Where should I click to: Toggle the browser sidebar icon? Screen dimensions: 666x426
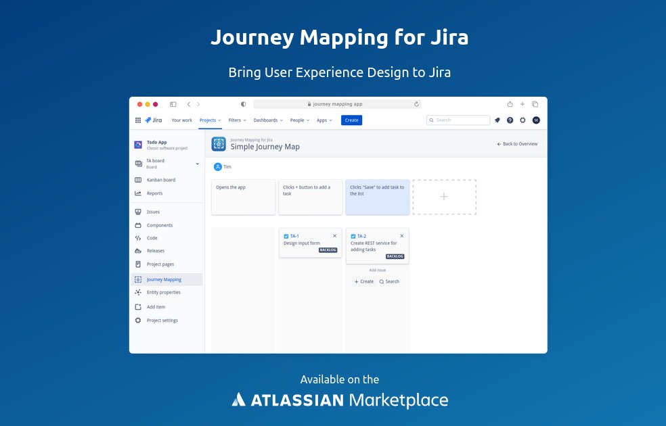(x=173, y=104)
